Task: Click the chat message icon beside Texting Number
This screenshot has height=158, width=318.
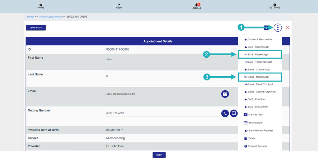Action: 234,113
